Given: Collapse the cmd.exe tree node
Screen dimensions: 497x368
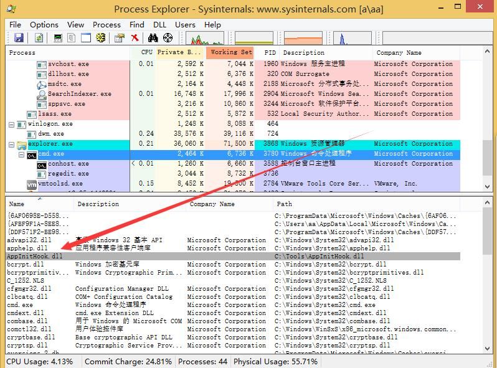Looking at the screenshot, I should [21, 154].
